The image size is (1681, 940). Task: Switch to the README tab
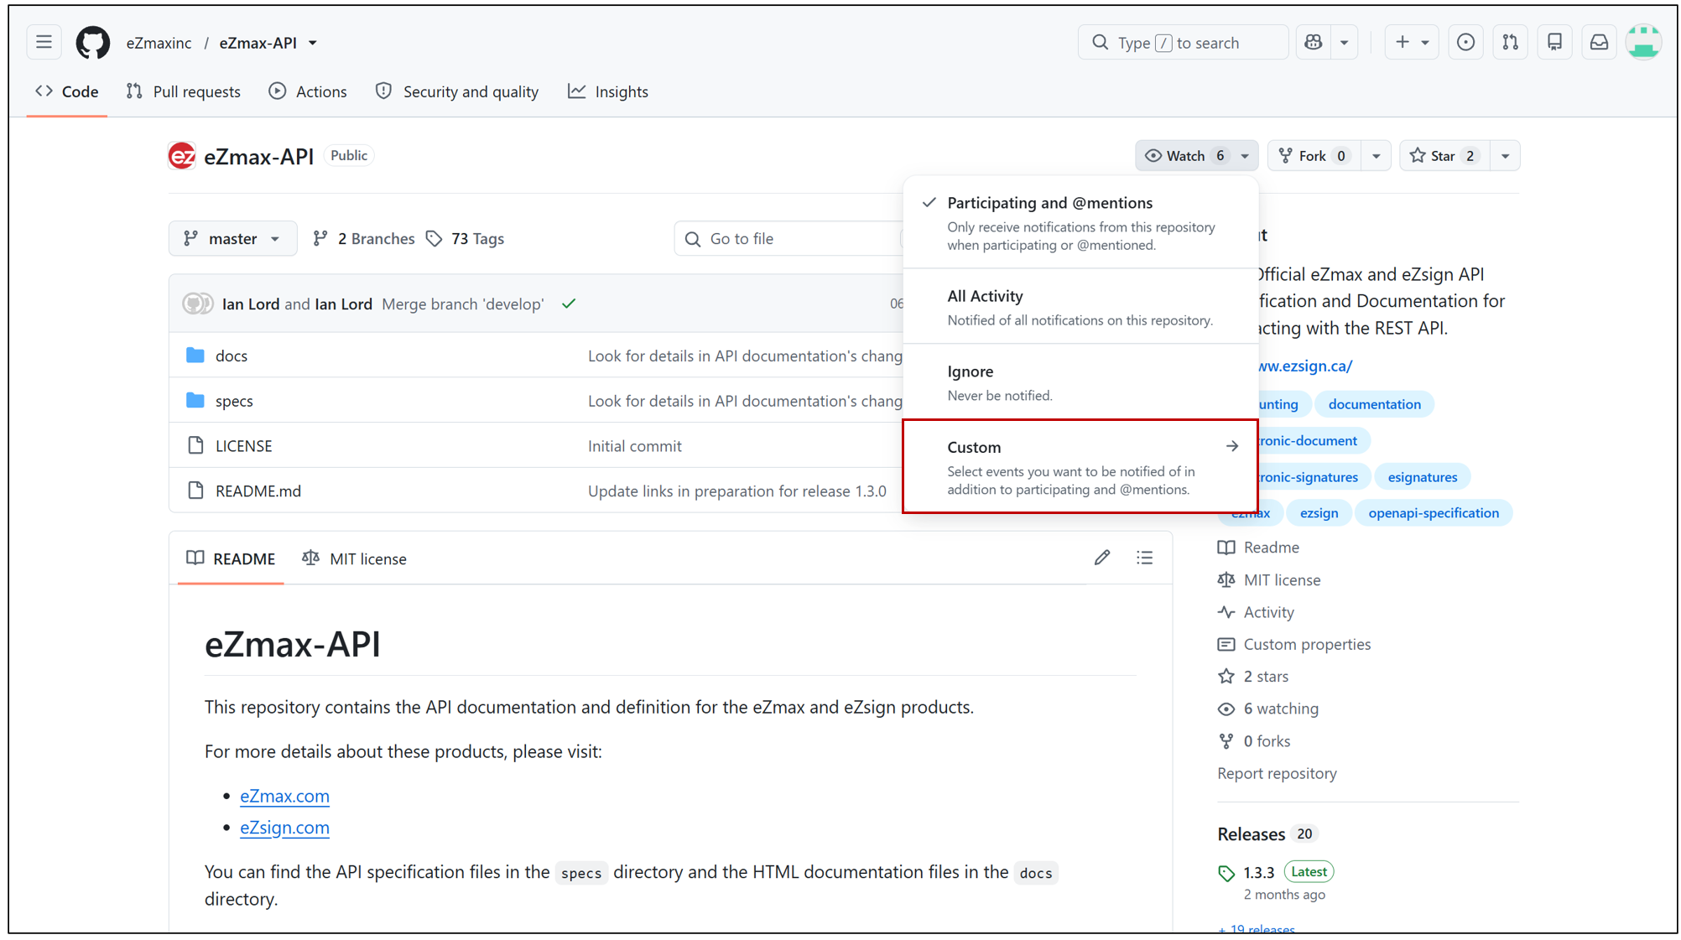(x=231, y=558)
